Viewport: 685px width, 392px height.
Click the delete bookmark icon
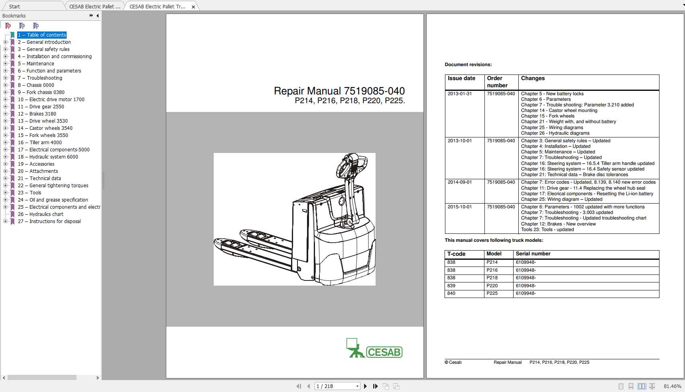[8, 26]
